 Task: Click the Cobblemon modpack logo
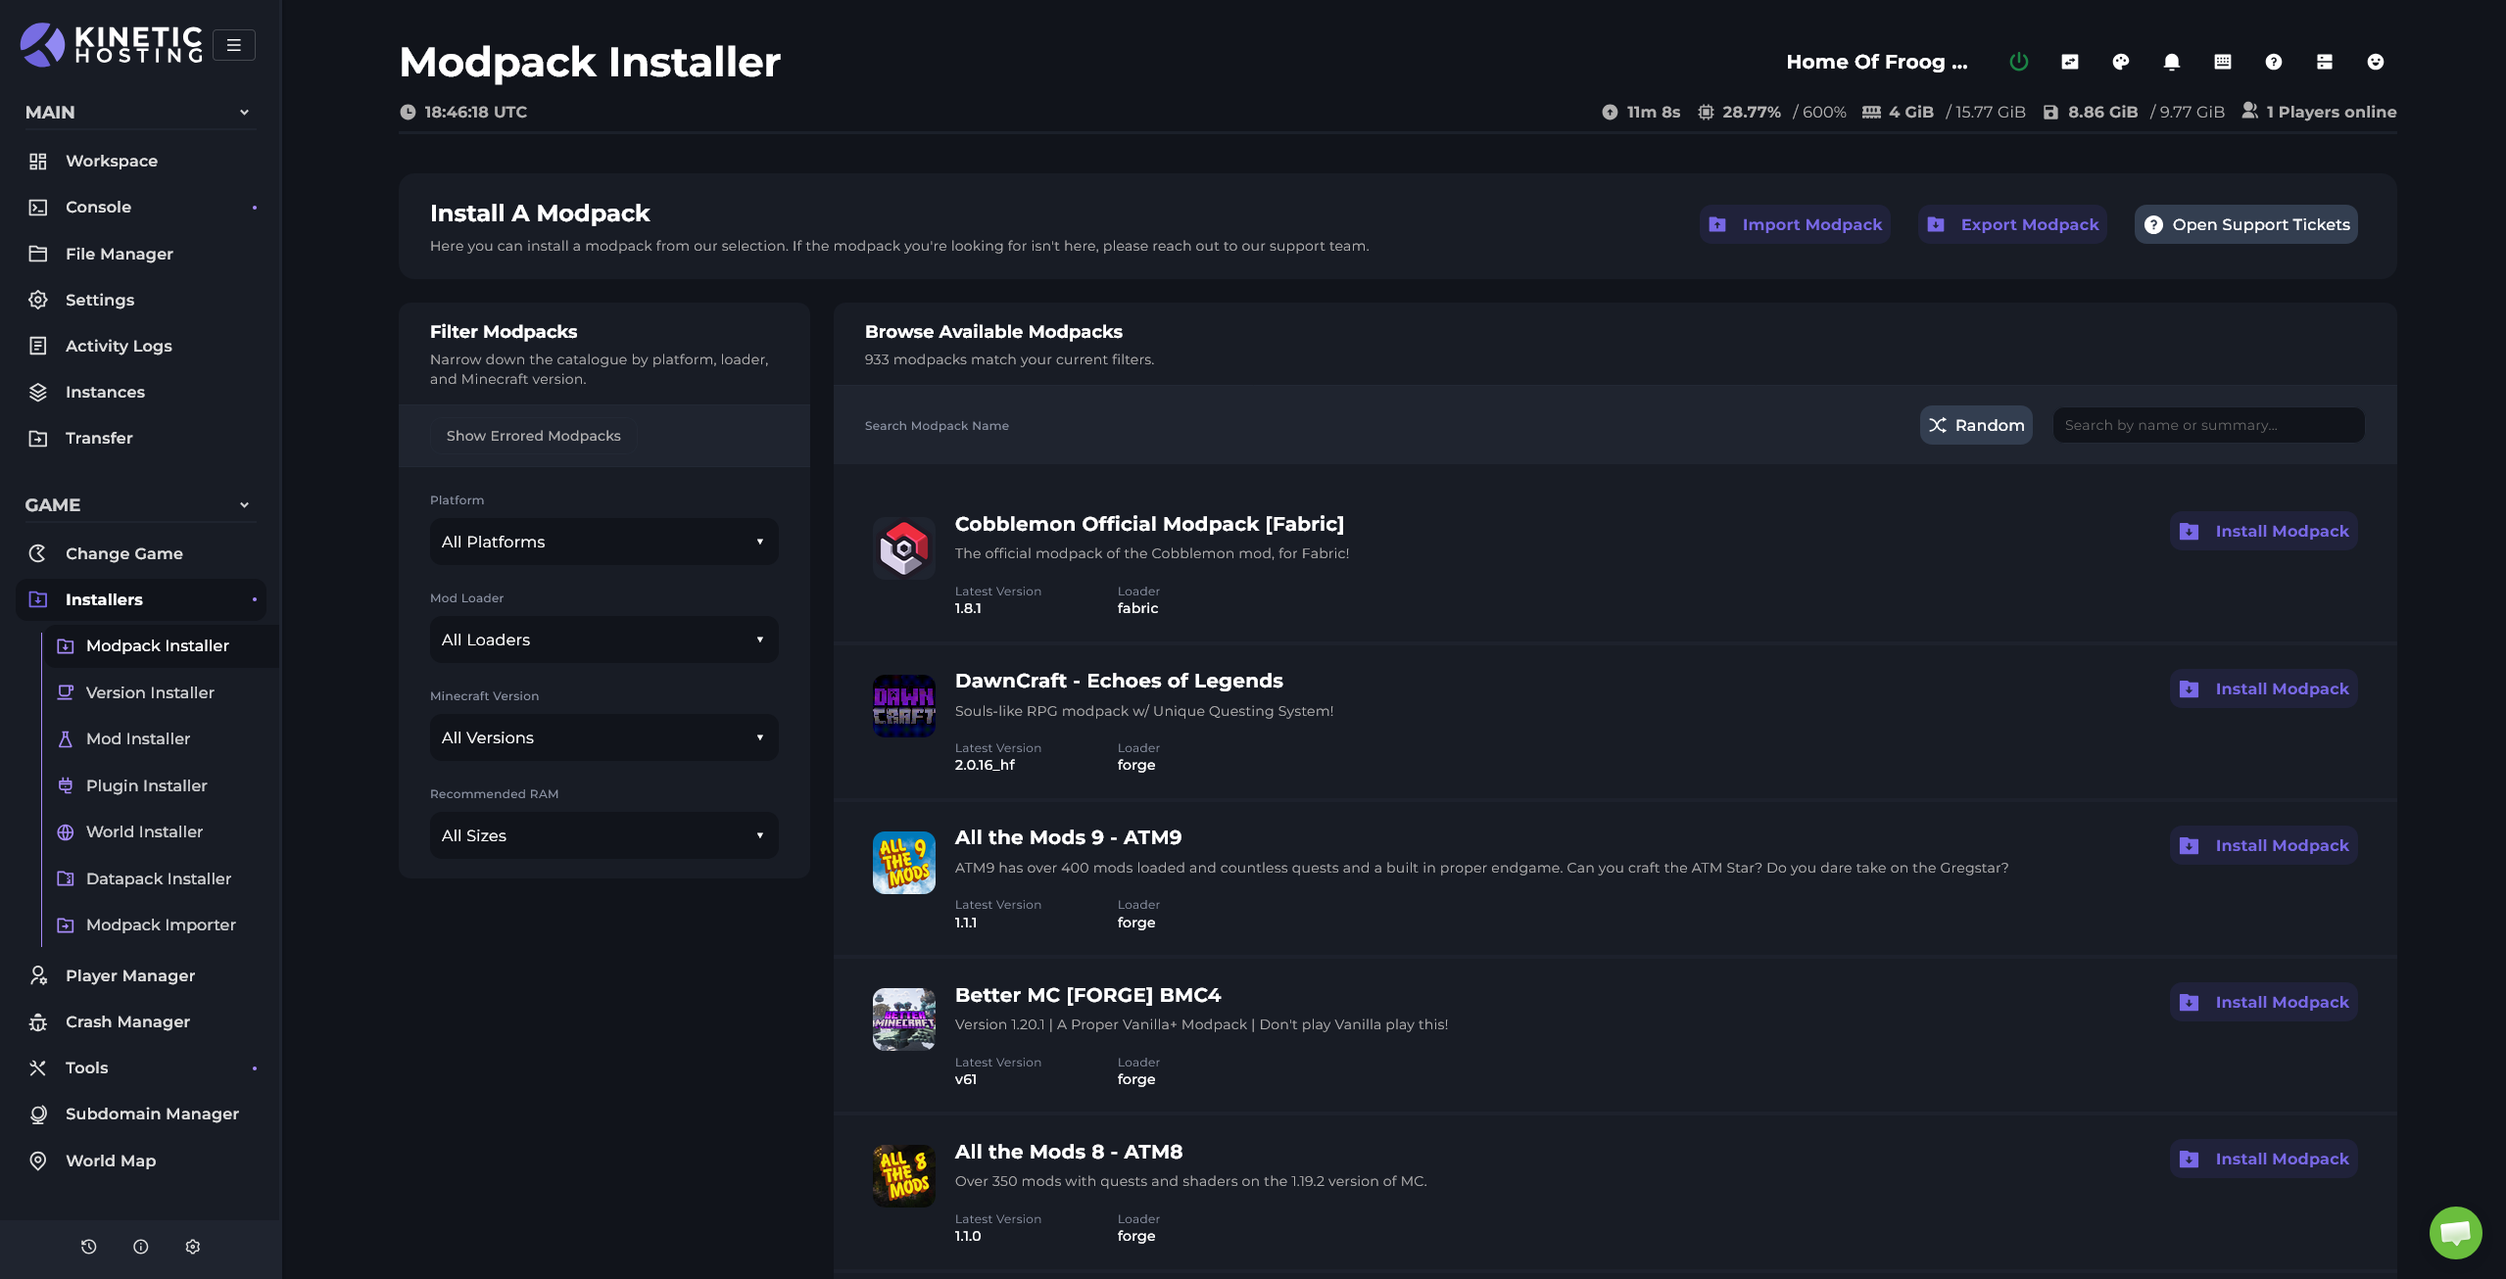click(903, 548)
